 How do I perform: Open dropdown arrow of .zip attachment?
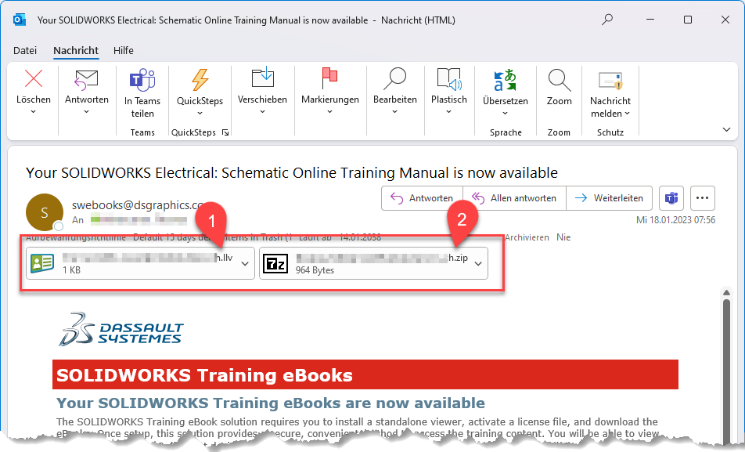click(x=478, y=264)
